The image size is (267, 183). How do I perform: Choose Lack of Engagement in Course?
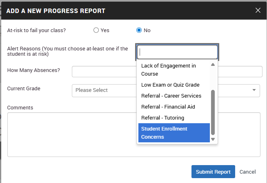point(169,70)
